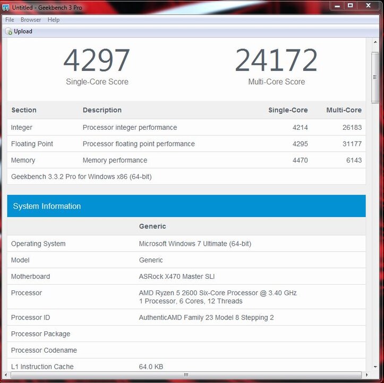Click Integer multi-core value 26183
The width and height of the screenshot is (384, 383).
coord(352,128)
